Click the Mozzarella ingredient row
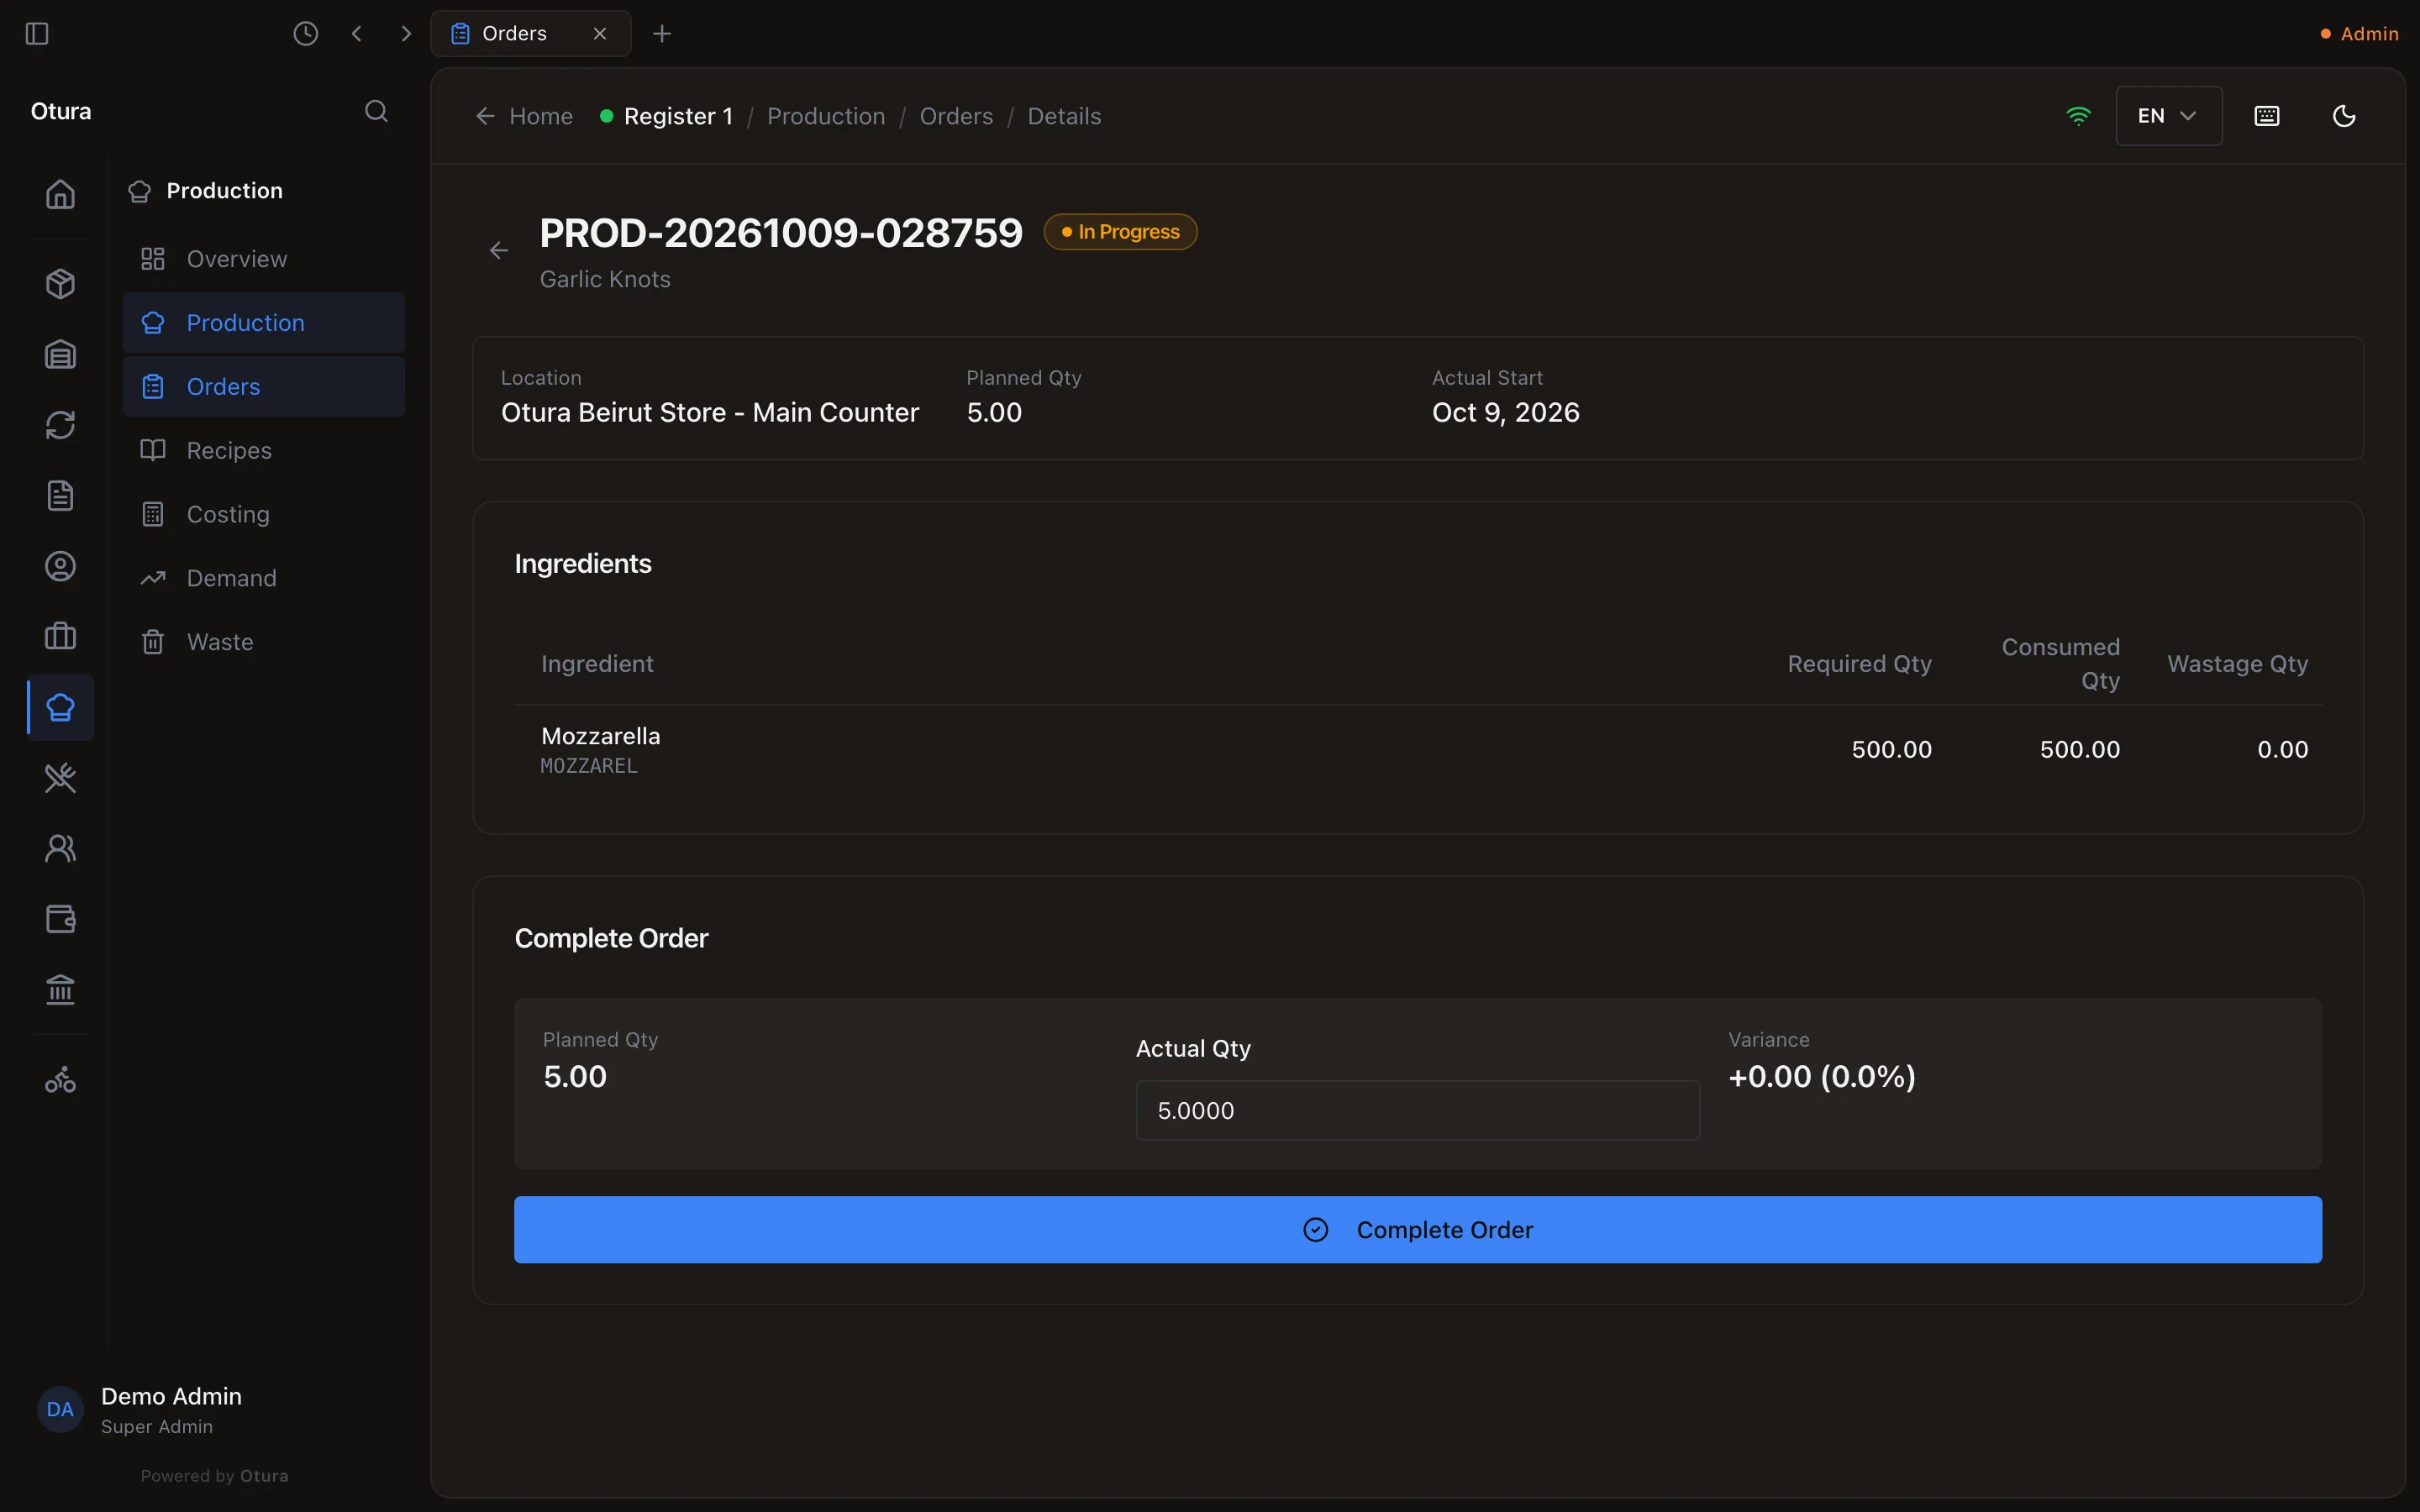Image resolution: width=2420 pixels, height=1512 pixels. pyautogui.click(x=1417, y=750)
